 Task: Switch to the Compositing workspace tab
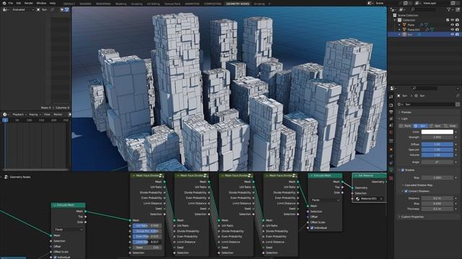click(212, 4)
